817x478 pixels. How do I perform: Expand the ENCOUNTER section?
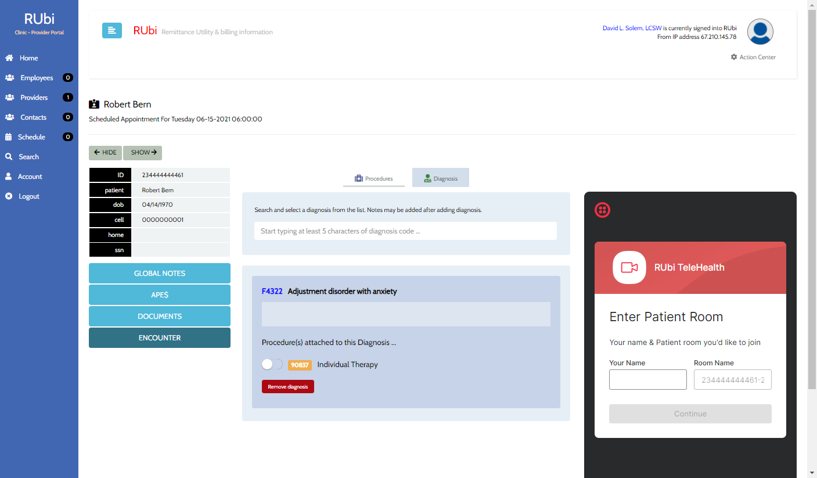(x=160, y=338)
